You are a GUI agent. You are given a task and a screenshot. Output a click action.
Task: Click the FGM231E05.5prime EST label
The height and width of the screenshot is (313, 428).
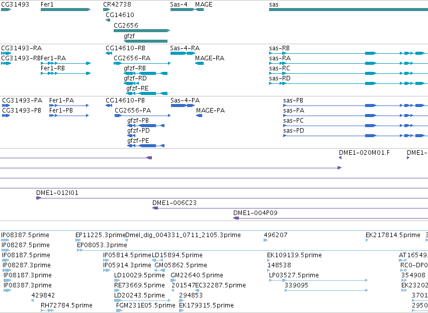point(145,305)
